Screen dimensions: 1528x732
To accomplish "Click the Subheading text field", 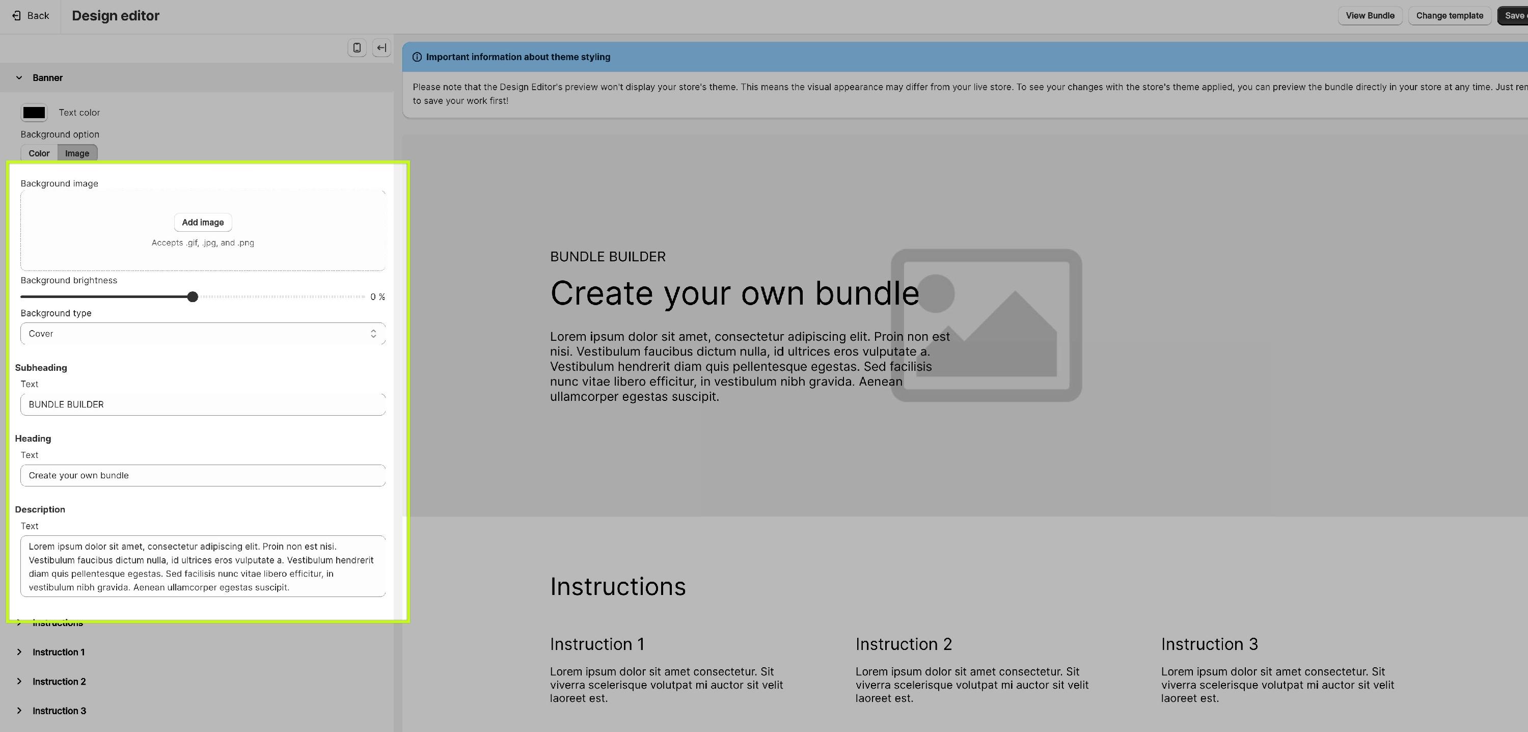I will pos(202,404).
